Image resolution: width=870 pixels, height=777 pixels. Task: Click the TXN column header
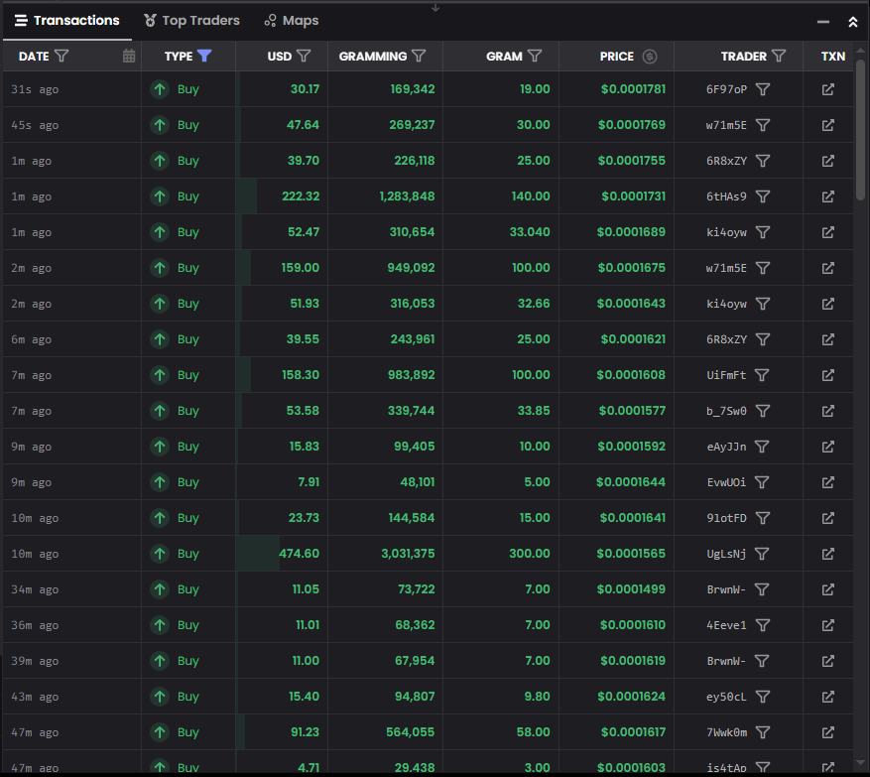[833, 56]
